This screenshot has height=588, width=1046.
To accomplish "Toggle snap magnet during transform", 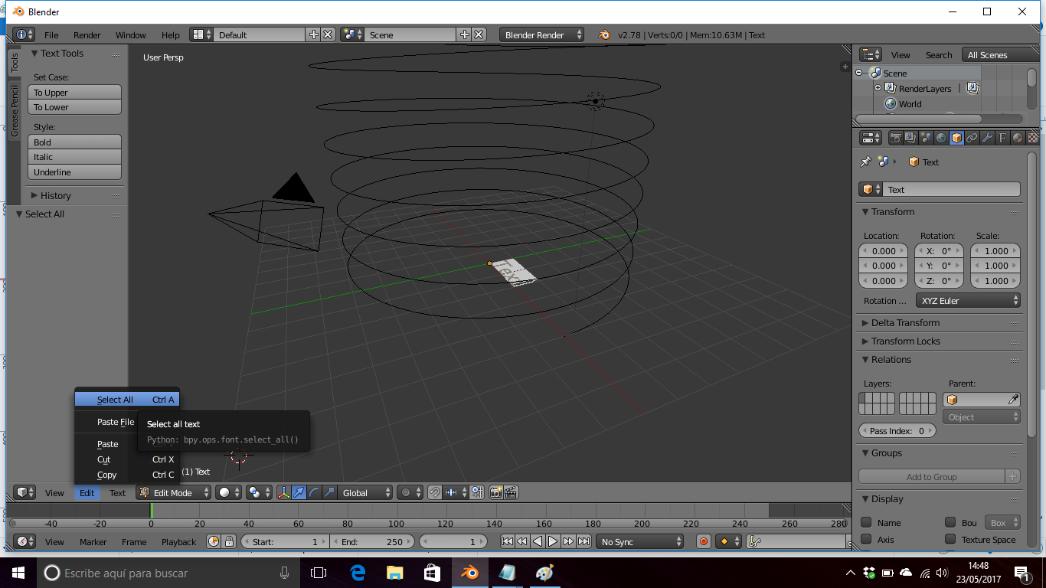I will coord(434,492).
